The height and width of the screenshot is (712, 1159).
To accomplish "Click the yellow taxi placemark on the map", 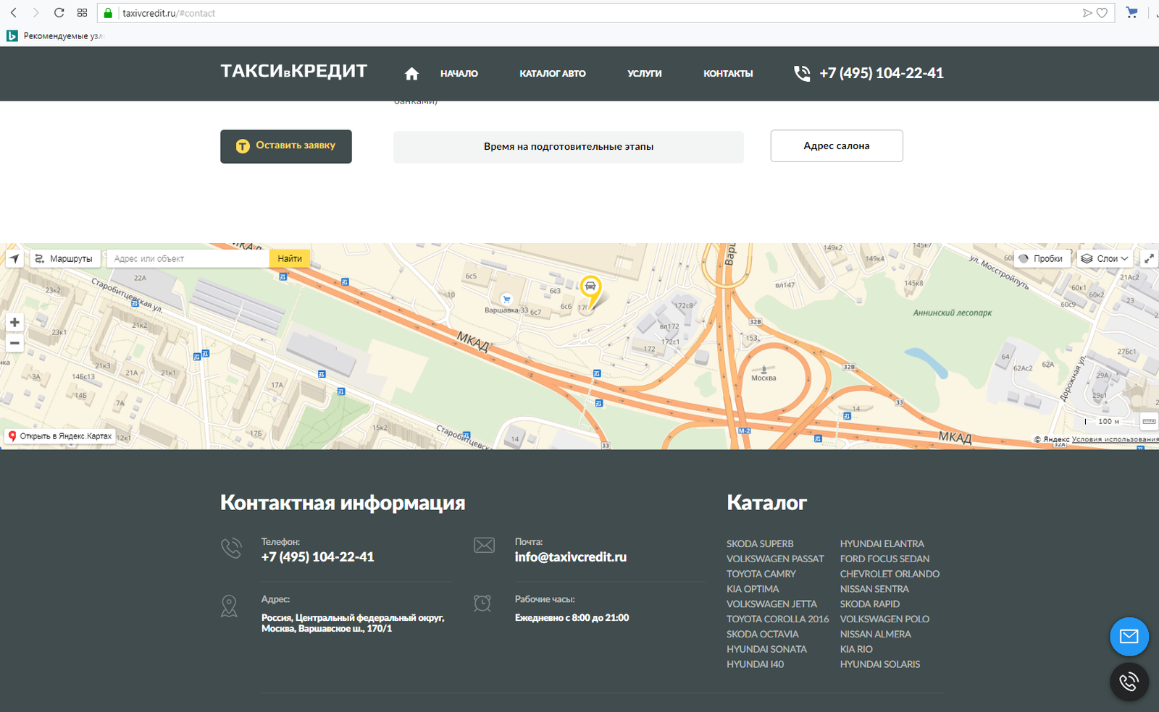I will tap(590, 289).
